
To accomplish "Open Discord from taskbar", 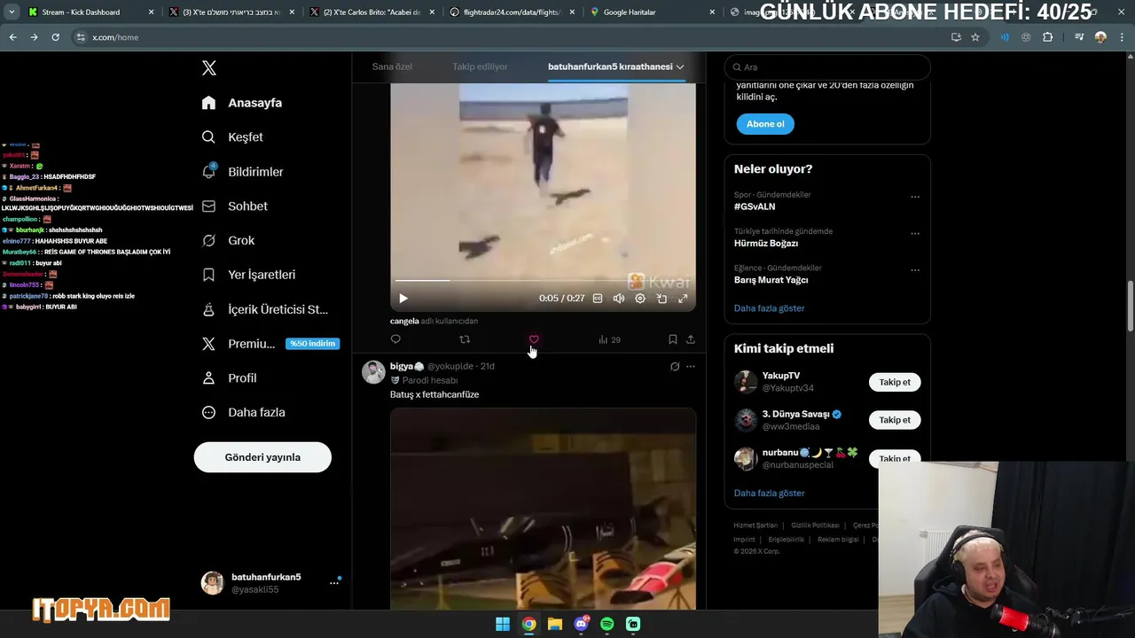I will click(x=581, y=624).
